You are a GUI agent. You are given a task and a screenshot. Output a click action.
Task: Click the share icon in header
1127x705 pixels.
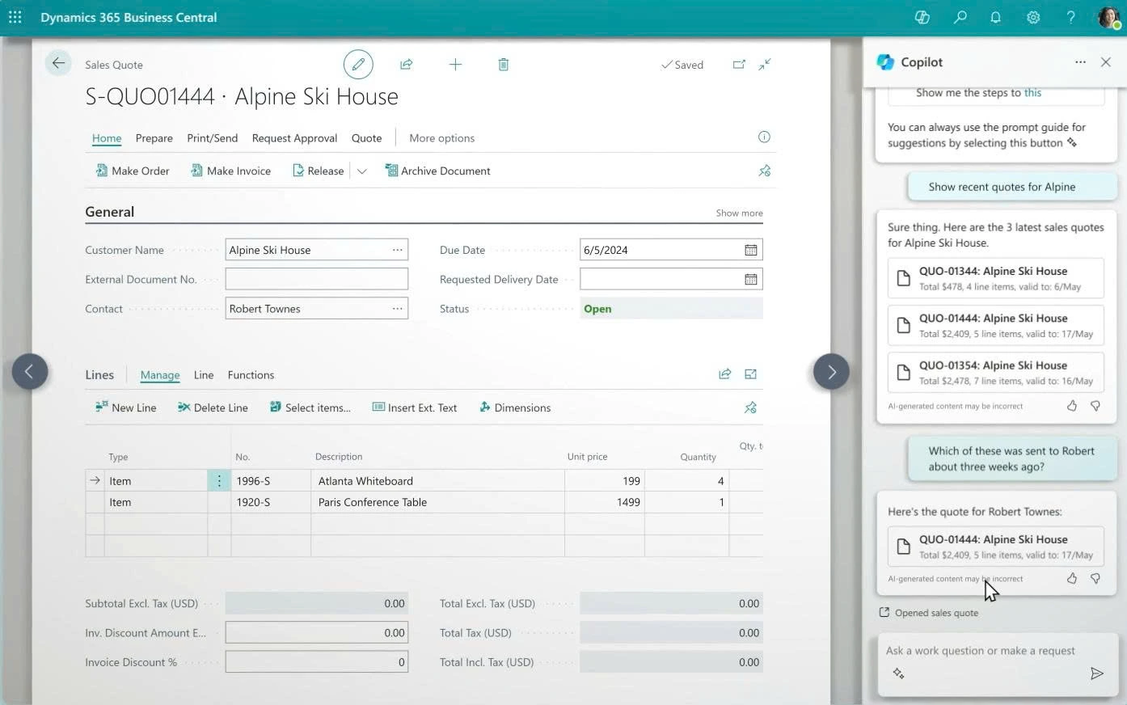coord(407,65)
